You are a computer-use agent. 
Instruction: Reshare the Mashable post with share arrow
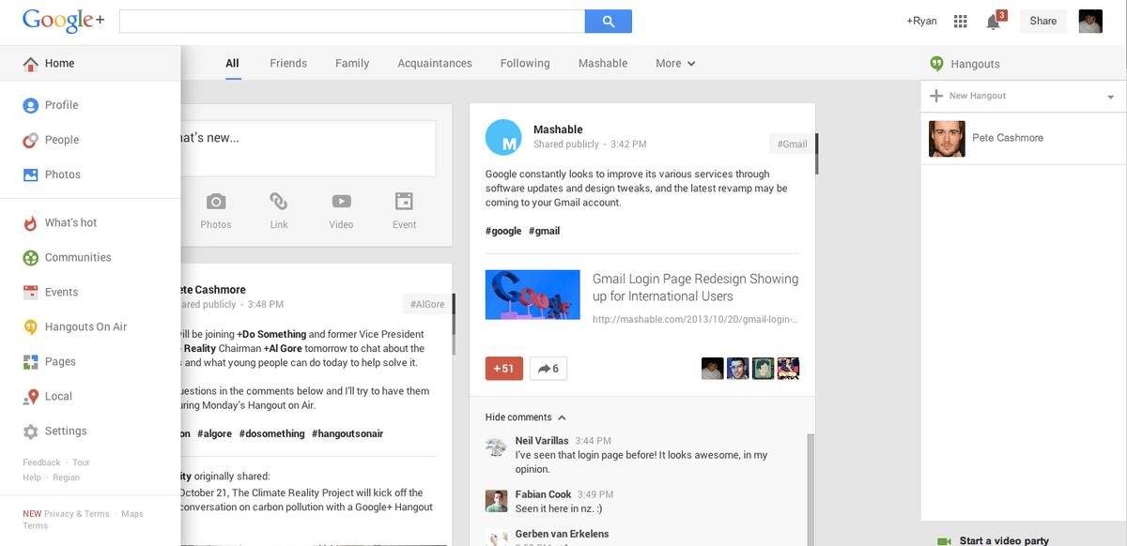tap(548, 369)
